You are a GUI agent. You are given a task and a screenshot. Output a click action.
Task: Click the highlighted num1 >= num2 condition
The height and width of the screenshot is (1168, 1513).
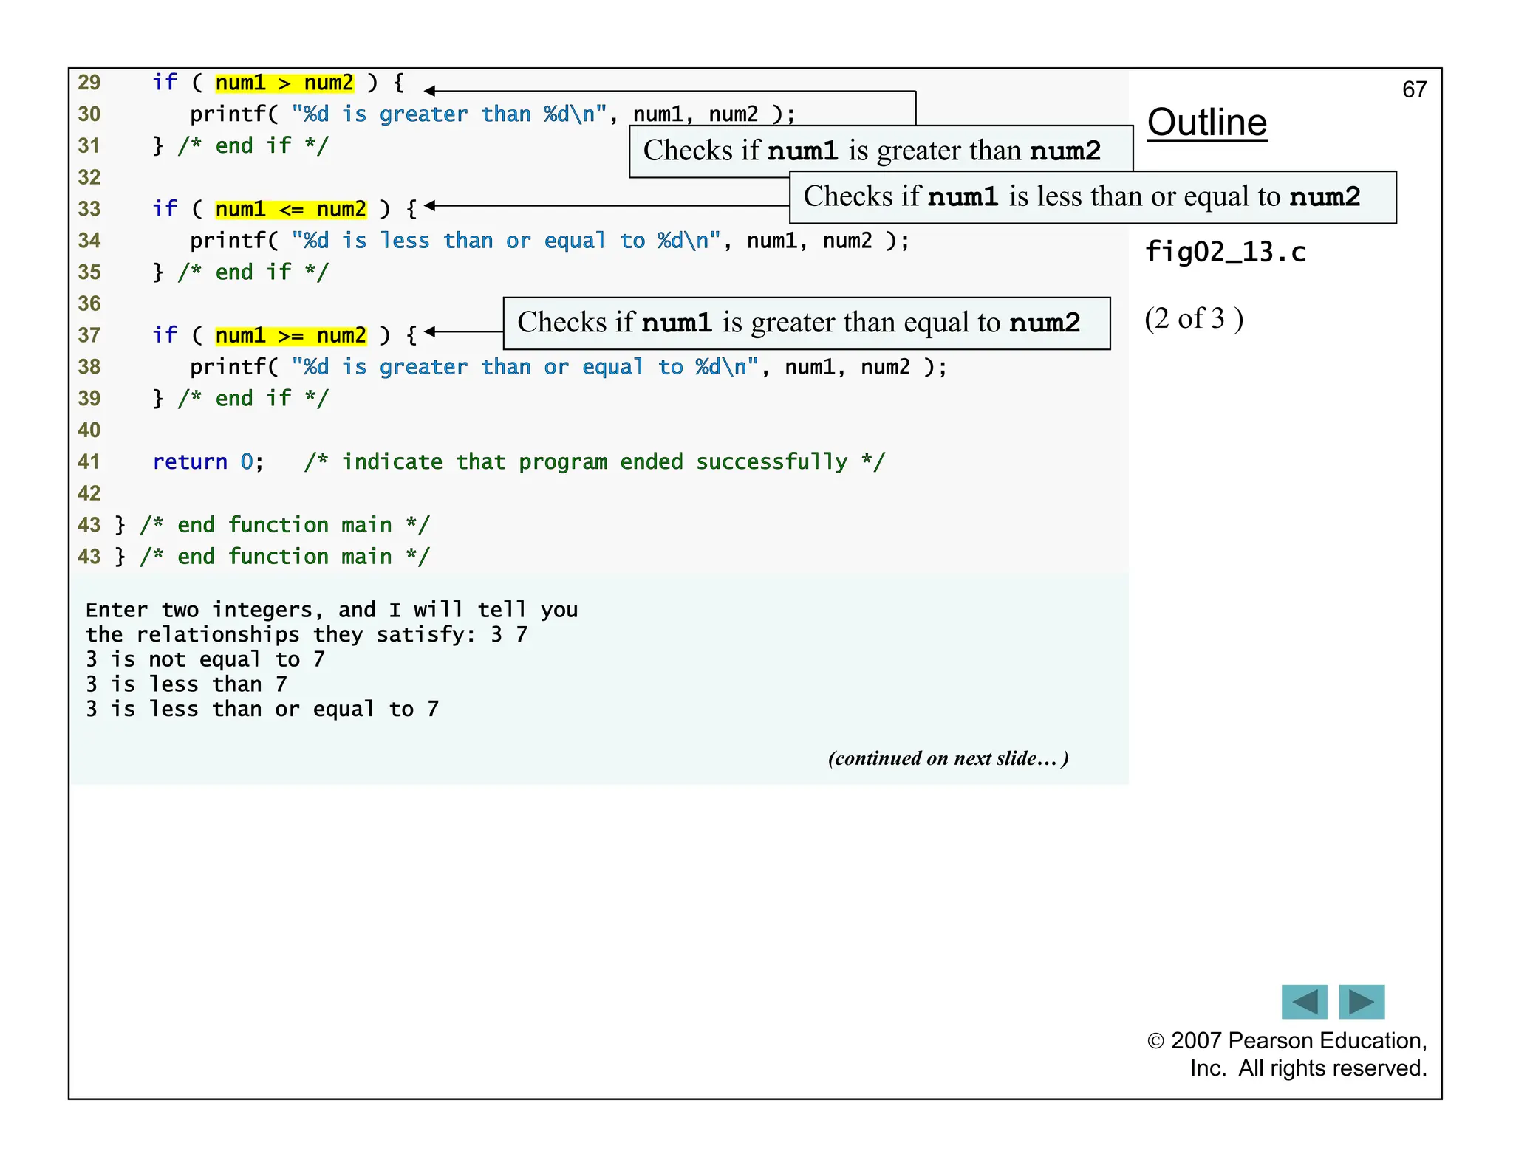290,335
